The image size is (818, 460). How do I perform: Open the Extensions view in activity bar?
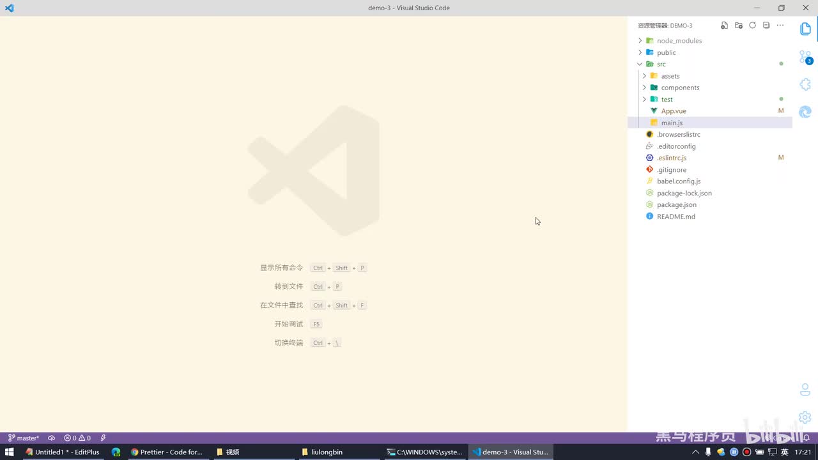pos(805,84)
